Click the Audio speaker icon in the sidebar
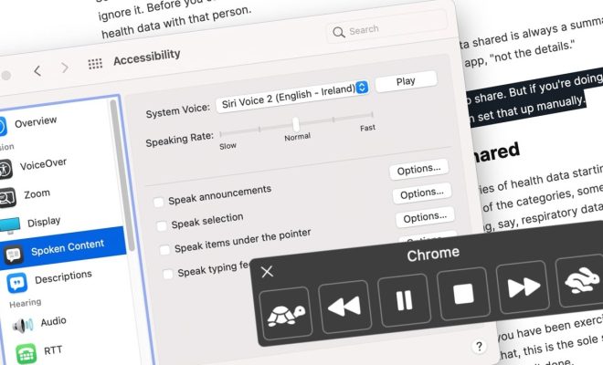 pyautogui.click(x=22, y=325)
